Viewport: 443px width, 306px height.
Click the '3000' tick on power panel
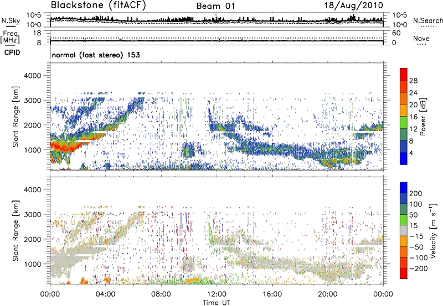tap(32, 101)
